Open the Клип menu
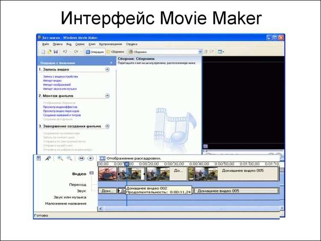The width and height of the screenshot is (321, 241). pyautogui.click(x=92, y=44)
